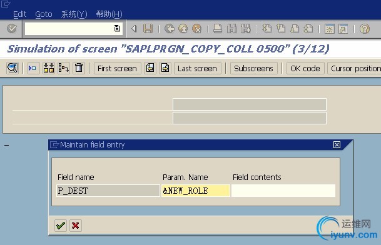Open command field history dropdown

pos(117,29)
